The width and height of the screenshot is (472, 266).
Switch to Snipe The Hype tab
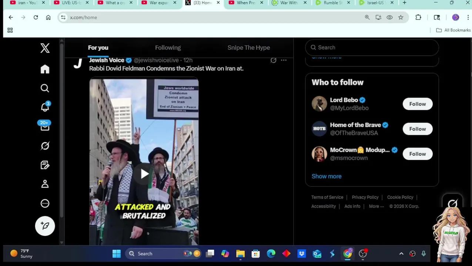tap(249, 48)
